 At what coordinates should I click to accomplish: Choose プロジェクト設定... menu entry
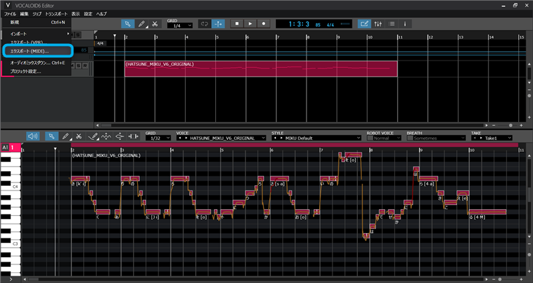click(37, 71)
